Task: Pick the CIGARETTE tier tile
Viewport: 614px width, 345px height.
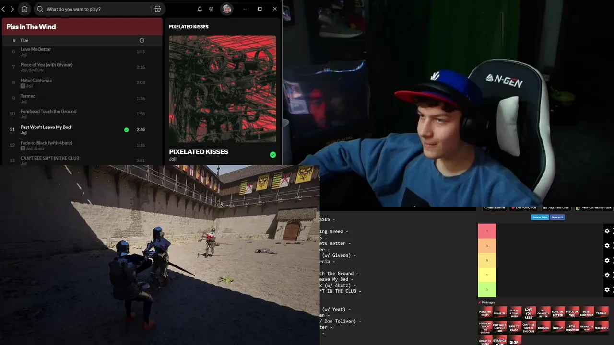Action: pos(500,312)
